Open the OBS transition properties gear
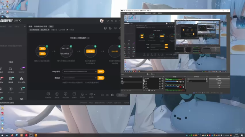 207,79
